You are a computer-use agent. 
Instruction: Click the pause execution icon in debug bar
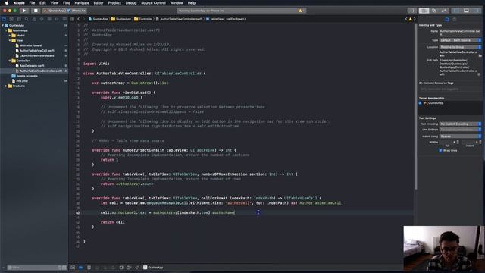click(x=89, y=268)
